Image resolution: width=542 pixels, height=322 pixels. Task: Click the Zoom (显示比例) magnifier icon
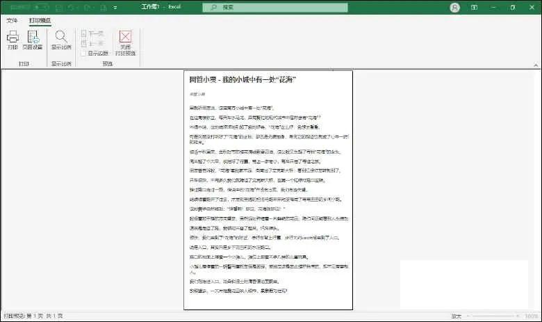click(61, 40)
